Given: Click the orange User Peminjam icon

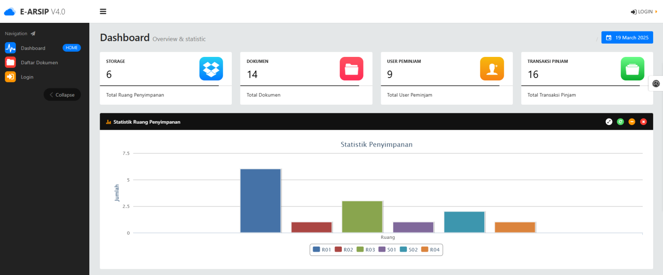Looking at the screenshot, I should click(x=492, y=69).
